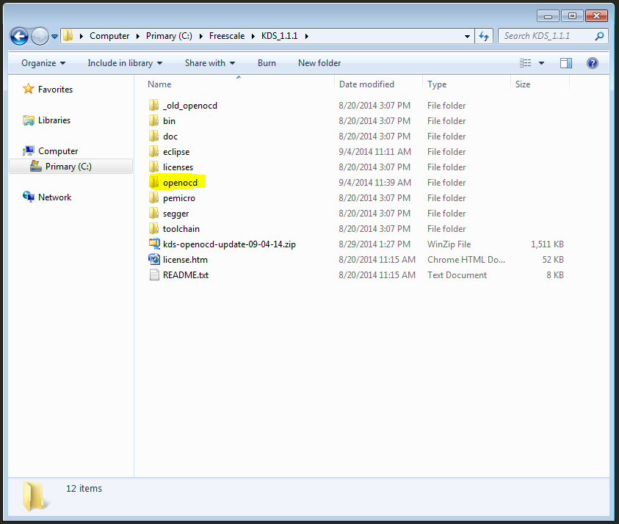
Task: Select Freescale in the address breadcrumb
Action: tap(227, 36)
